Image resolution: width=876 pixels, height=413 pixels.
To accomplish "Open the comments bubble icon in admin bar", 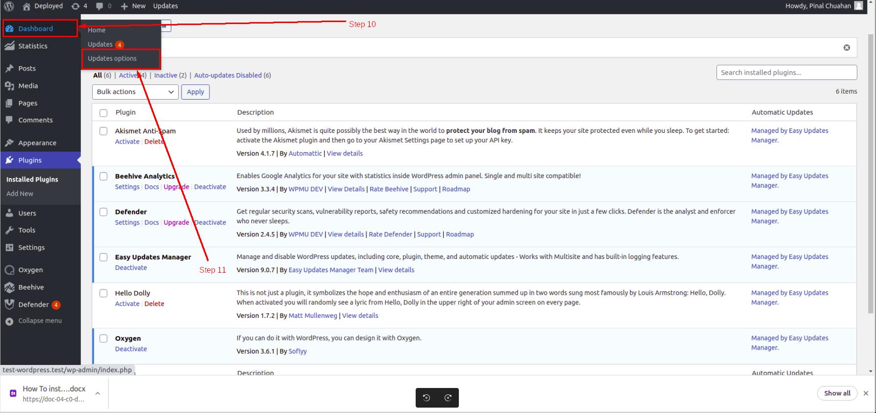I will pos(100,6).
